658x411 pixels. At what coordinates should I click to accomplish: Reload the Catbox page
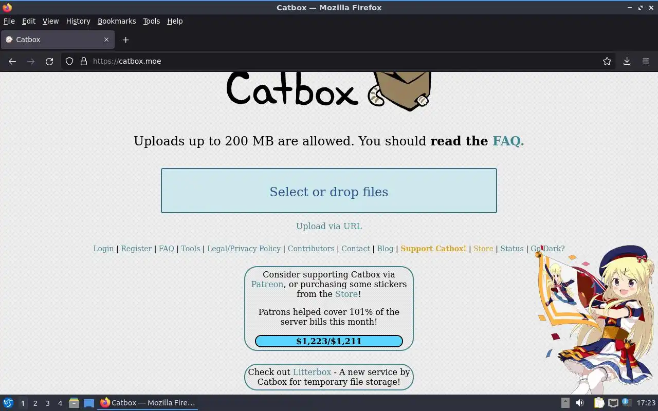[49, 61]
